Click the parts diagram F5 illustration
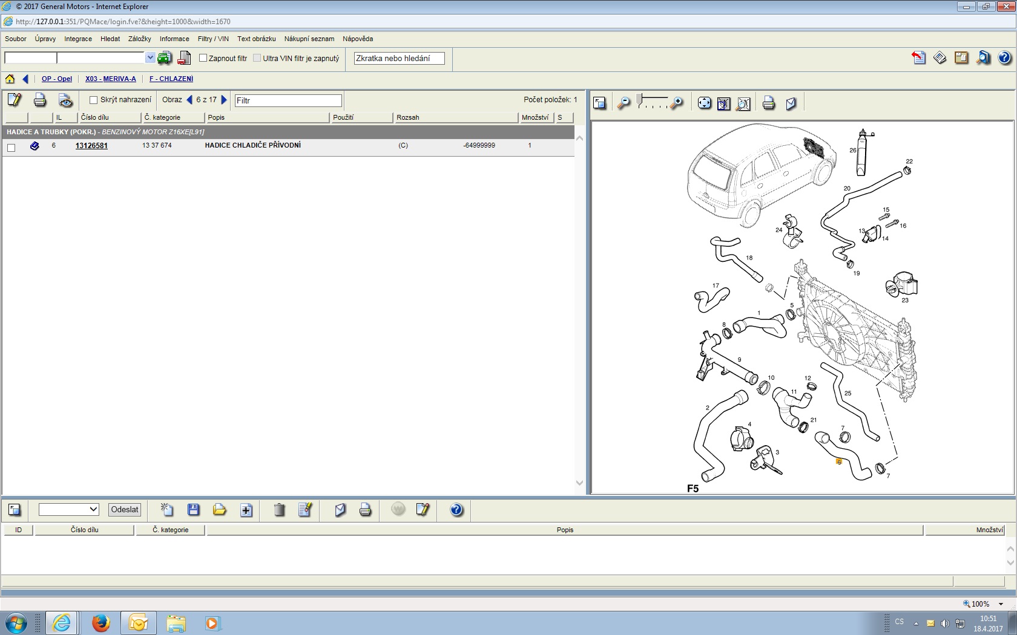Viewport: 1017px width, 635px height. point(802,308)
